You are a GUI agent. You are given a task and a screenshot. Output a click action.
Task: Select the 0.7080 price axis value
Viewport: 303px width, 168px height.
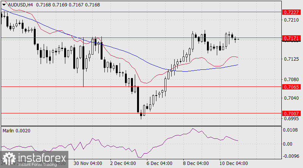[291, 79]
